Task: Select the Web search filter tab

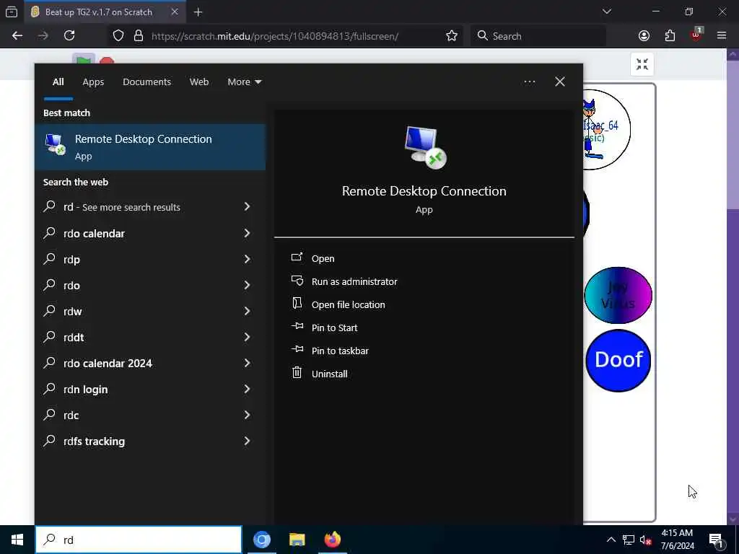Action: pos(199,82)
